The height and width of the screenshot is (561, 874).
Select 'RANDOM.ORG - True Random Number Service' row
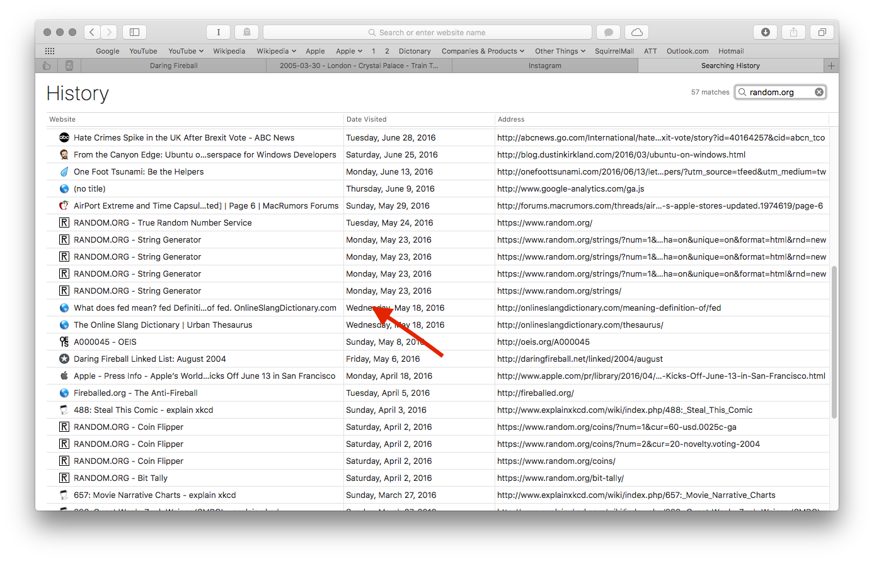438,223
